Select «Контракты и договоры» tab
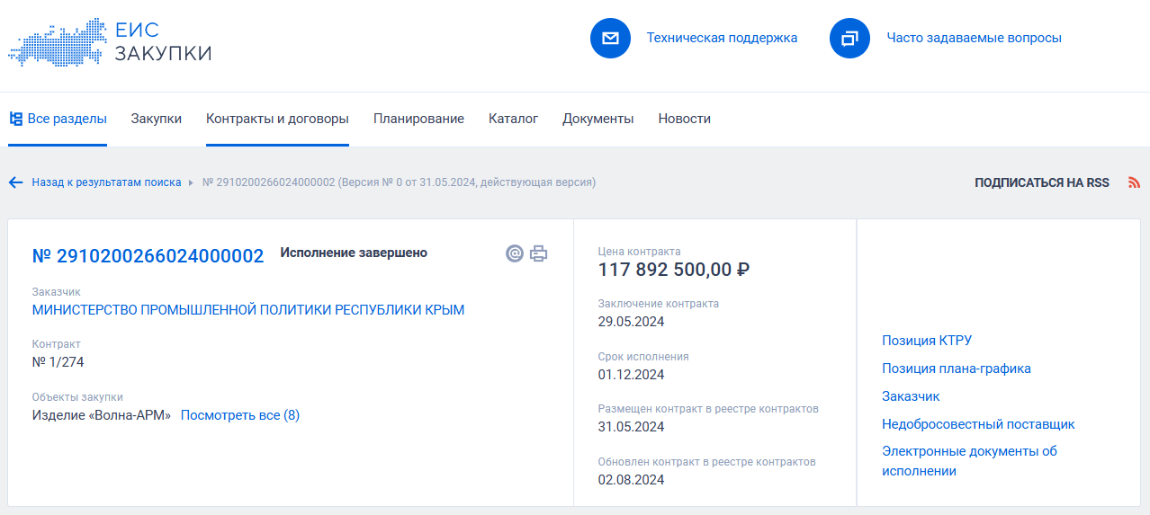This screenshot has height=515, width=1150. tap(277, 119)
